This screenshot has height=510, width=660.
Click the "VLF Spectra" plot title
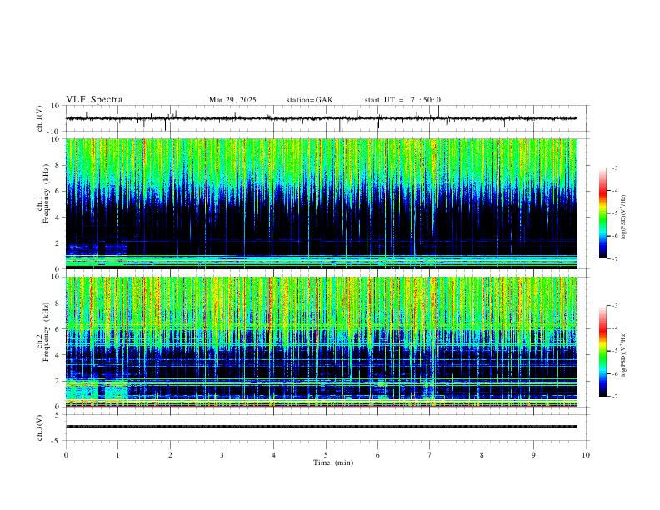point(94,100)
